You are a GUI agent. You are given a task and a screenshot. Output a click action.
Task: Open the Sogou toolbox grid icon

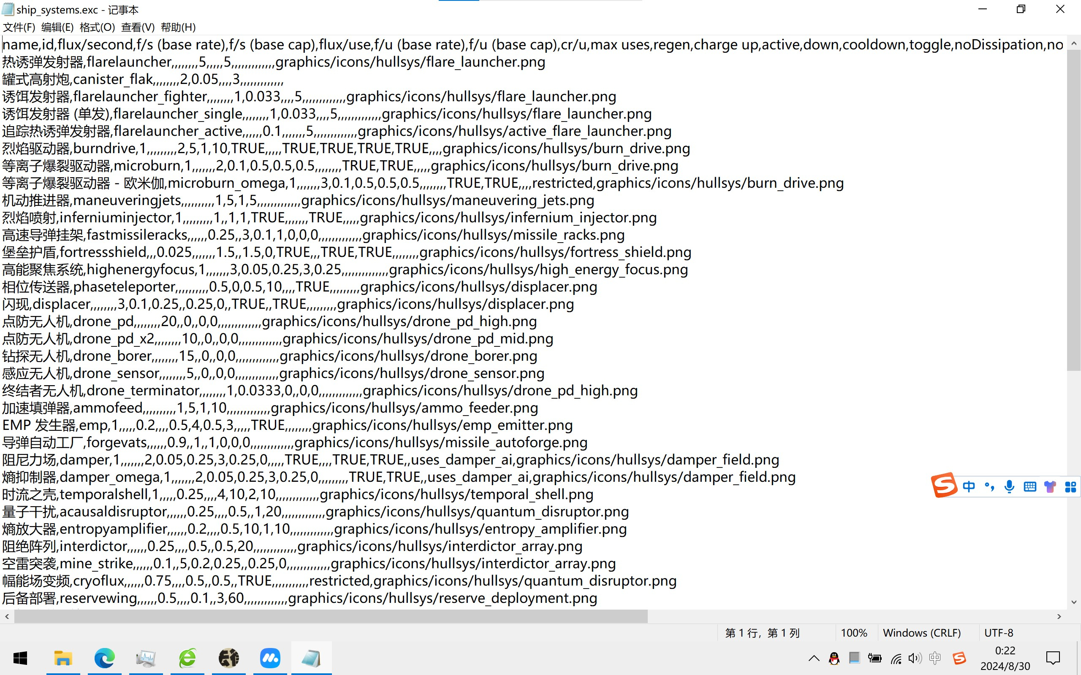click(x=1070, y=486)
